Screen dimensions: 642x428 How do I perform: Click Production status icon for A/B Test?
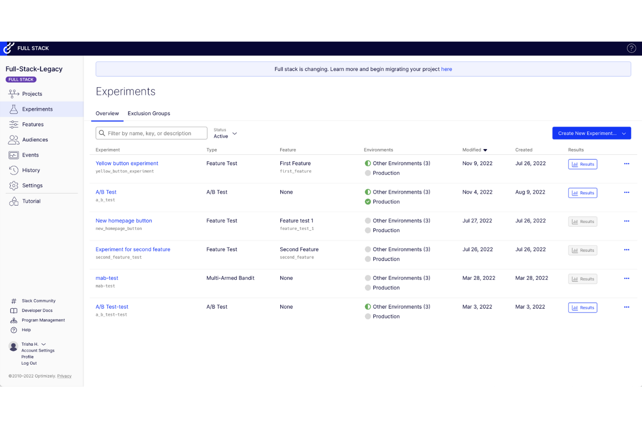[368, 202]
